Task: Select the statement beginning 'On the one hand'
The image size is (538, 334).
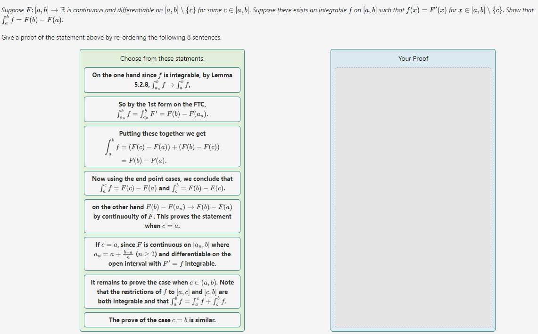Action: tap(162, 80)
